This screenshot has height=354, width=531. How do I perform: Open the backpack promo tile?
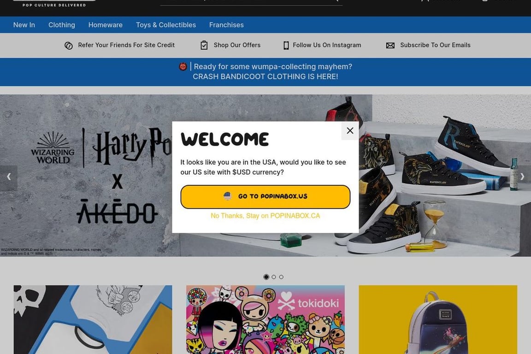pyautogui.click(x=438, y=319)
